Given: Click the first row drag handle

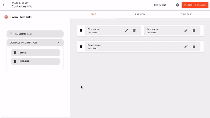Looking at the screenshot, I should point(81,31).
